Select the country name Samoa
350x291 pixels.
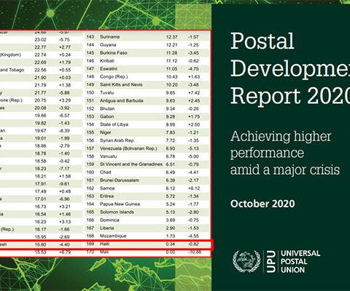pos(107,188)
